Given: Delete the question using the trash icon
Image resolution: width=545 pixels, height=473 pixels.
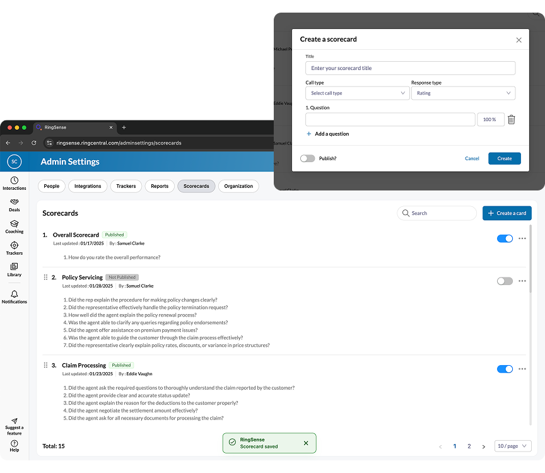Looking at the screenshot, I should pos(512,119).
